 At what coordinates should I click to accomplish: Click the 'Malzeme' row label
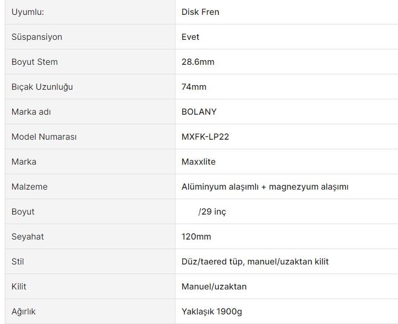[29, 186]
